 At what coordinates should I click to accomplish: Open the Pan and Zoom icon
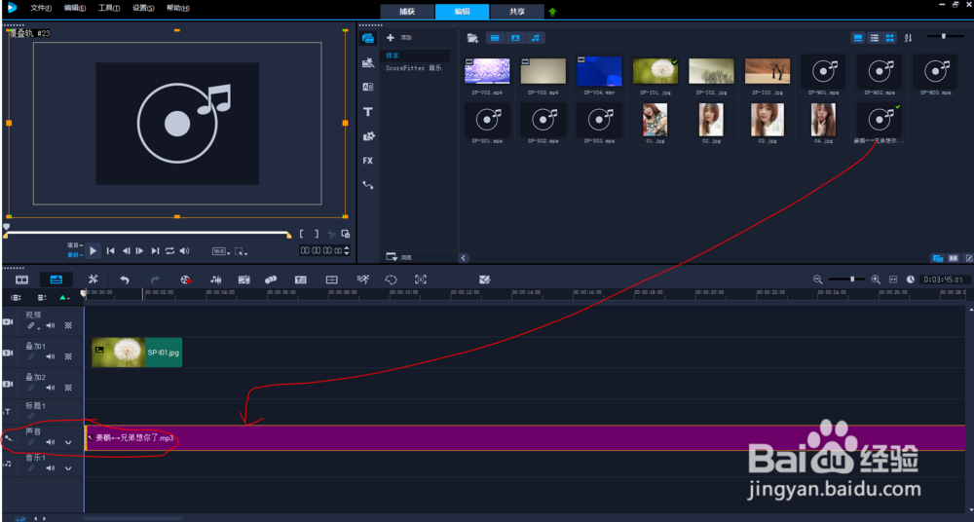coord(421,280)
